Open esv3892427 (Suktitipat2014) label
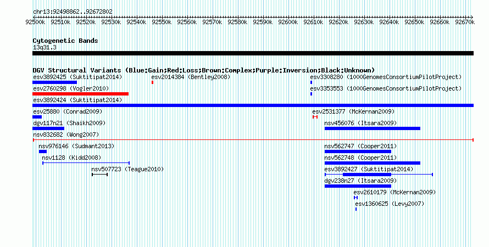Screen dimensions: 489x247 coord(369,169)
